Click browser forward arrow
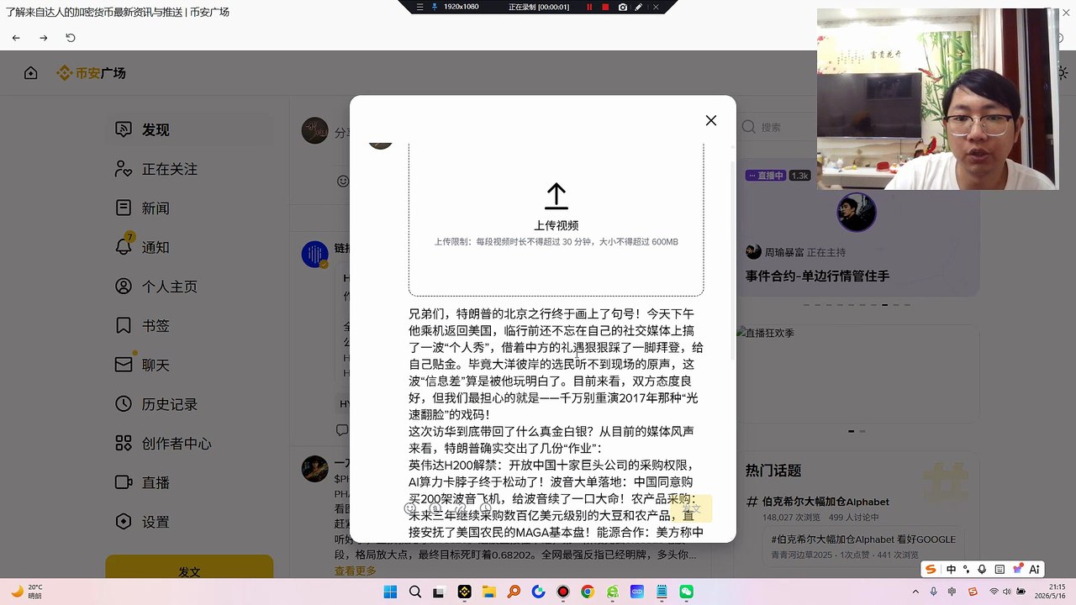The width and height of the screenshot is (1076, 605). tap(44, 38)
